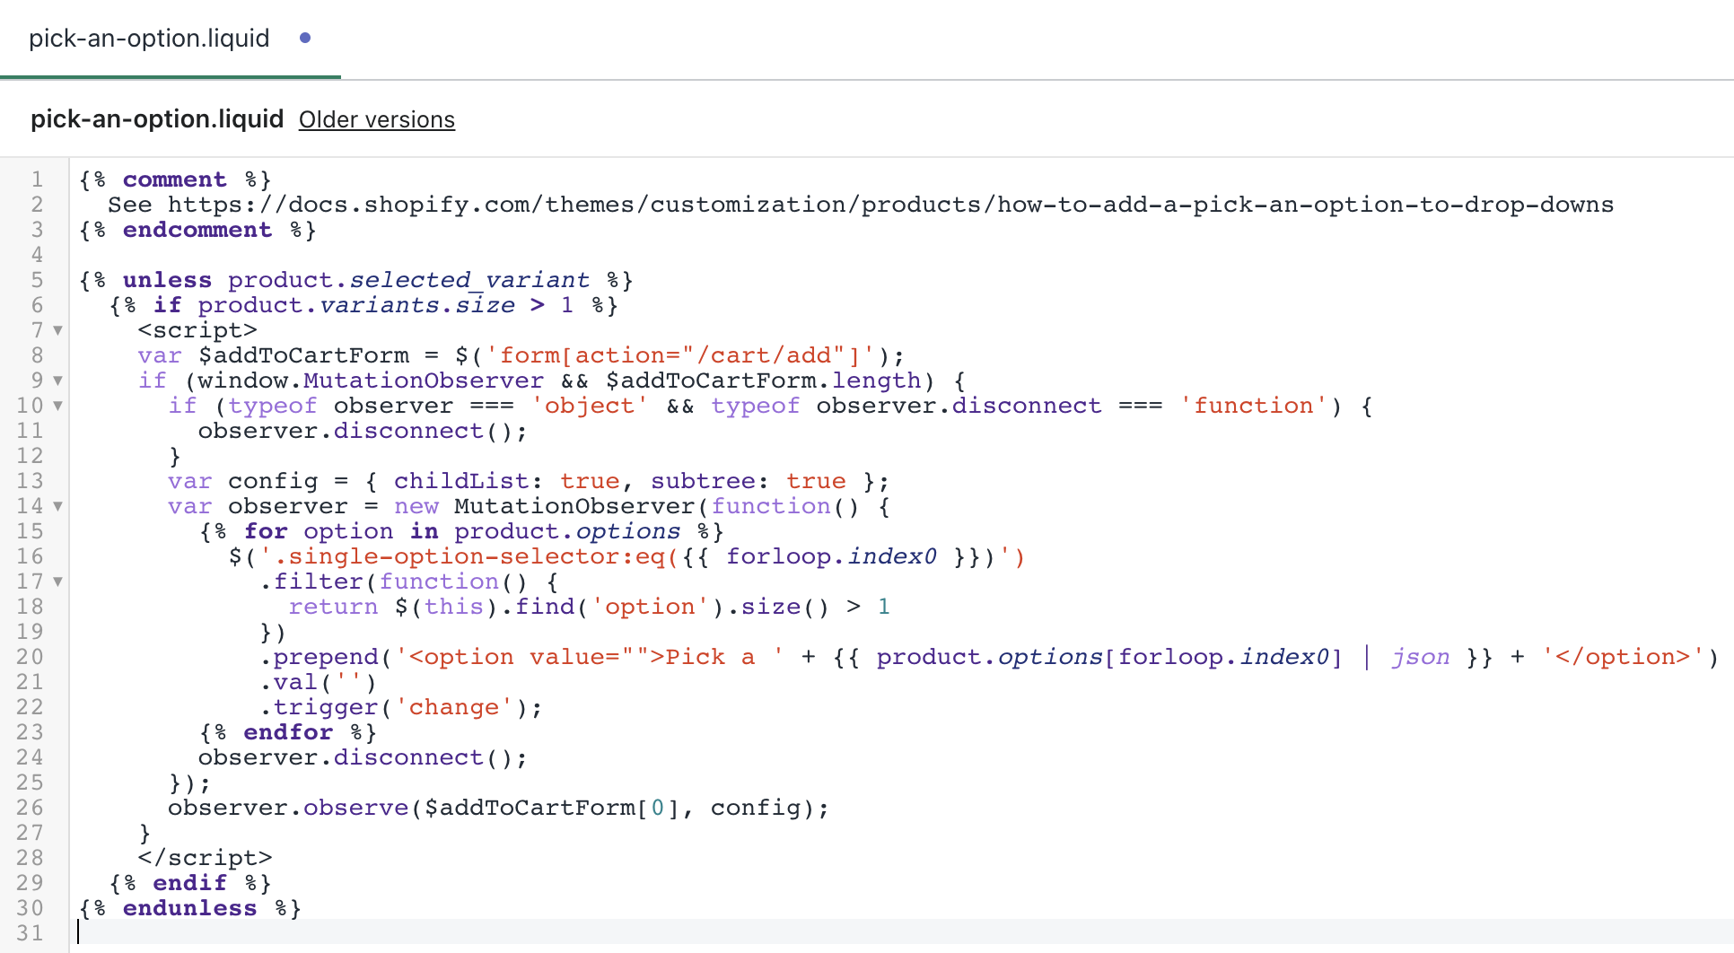Collapse the typeof check fold at line 10

click(57, 406)
